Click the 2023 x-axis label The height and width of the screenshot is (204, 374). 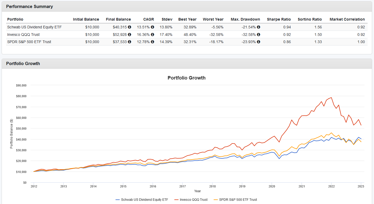[361, 187]
